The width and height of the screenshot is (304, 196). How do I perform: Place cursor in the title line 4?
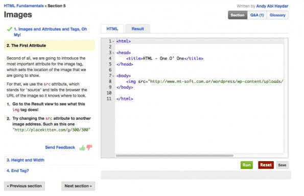pos(165,58)
